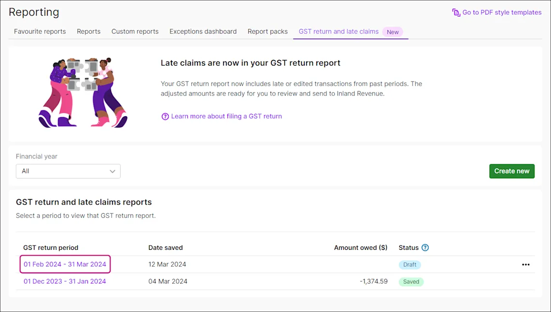Click the Create new button
551x312 pixels.
tap(511, 171)
